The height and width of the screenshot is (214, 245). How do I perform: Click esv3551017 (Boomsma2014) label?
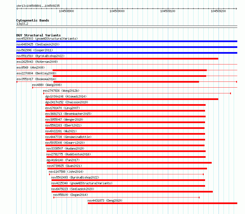coord(36,79)
